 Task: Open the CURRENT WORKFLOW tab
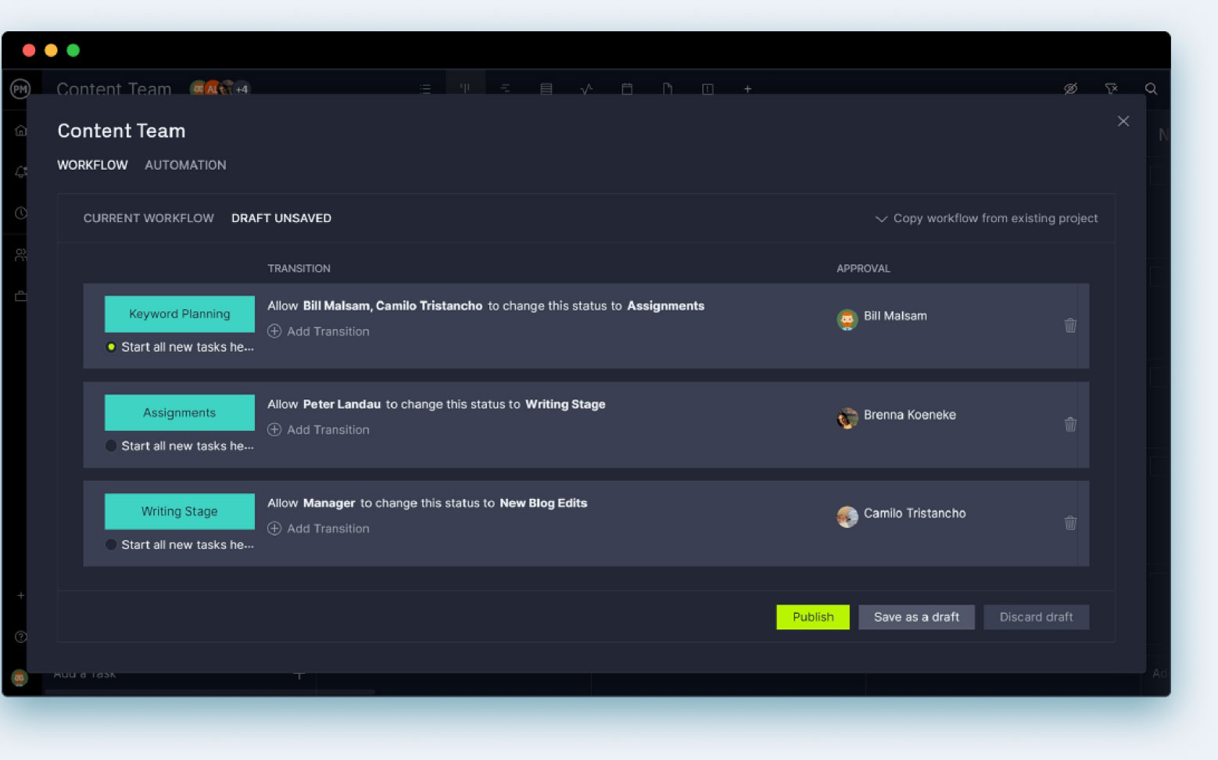click(149, 218)
